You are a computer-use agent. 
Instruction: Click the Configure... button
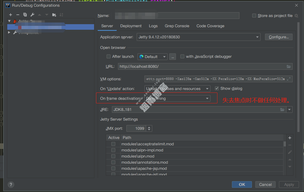[x=279, y=37]
